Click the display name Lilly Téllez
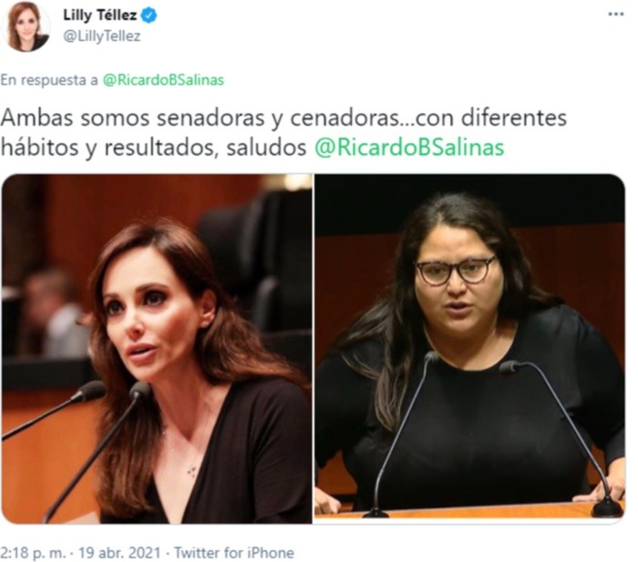 click(x=99, y=15)
